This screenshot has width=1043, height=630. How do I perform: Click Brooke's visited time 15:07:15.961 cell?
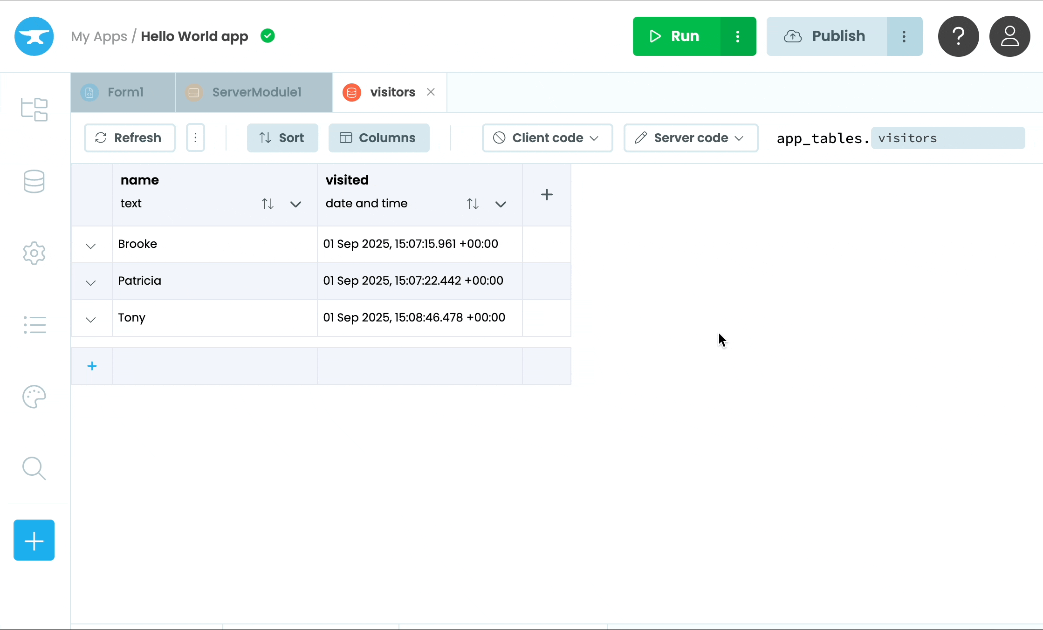click(x=420, y=244)
